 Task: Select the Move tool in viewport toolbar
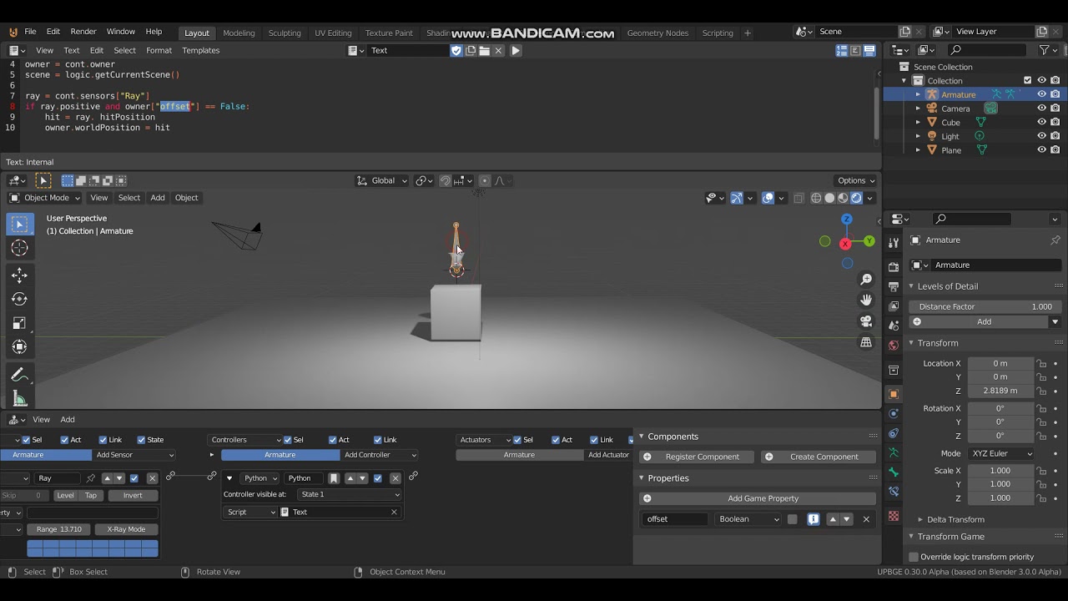pos(20,275)
